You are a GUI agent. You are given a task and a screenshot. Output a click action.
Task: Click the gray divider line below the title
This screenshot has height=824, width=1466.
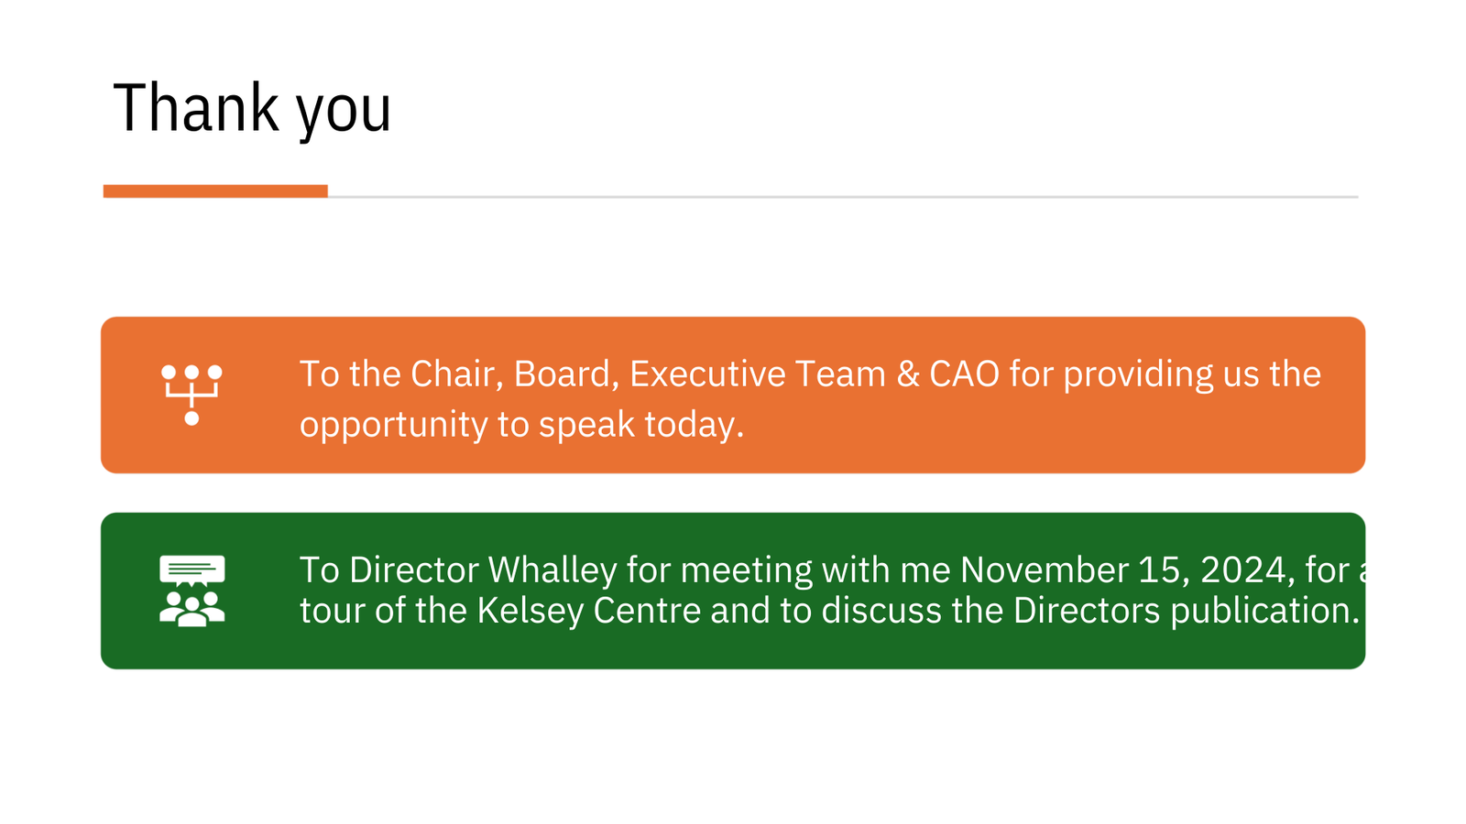tap(843, 197)
